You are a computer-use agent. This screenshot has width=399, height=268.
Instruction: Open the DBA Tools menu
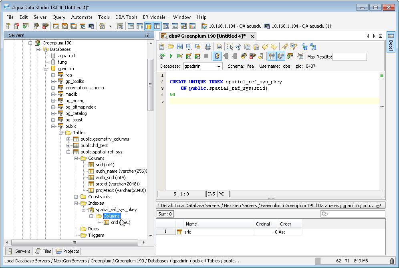tap(126, 17)
